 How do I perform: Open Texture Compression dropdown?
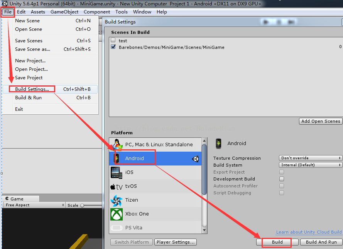311,158
